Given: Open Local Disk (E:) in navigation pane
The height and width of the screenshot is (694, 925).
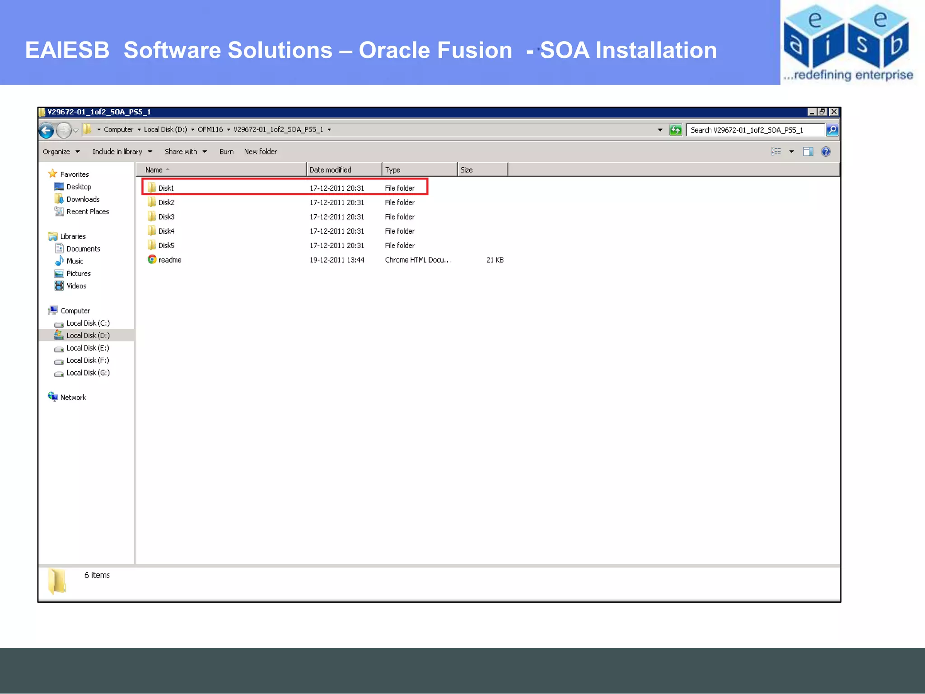Looking at the screenshot, I should point(88,348).
